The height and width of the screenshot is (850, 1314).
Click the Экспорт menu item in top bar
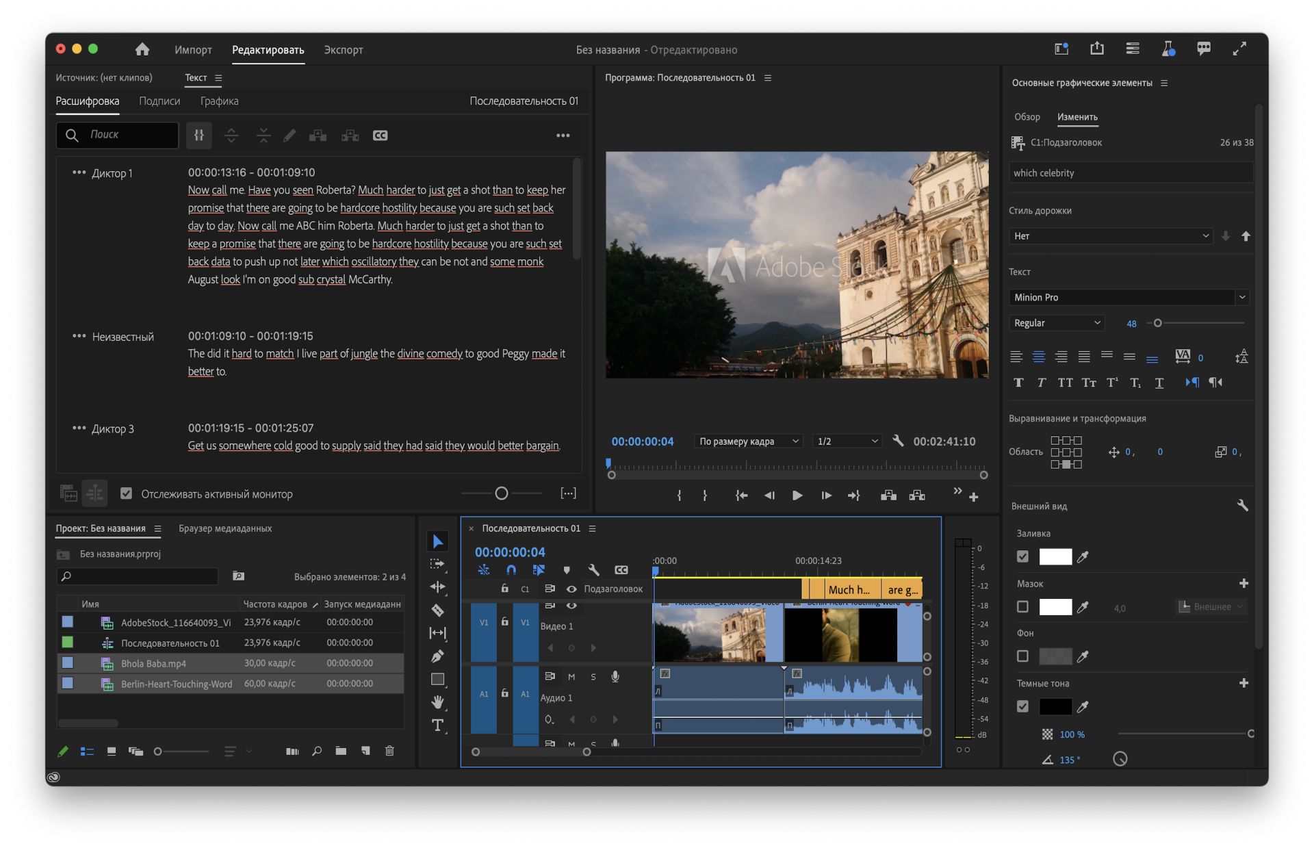coord(342,49)
